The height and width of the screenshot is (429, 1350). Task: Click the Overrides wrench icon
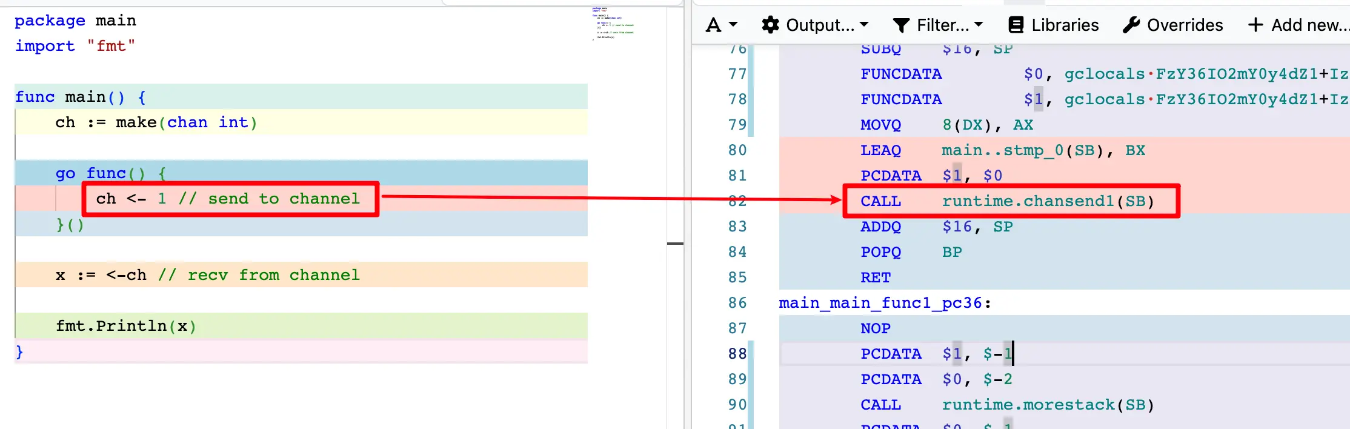point(1131,25)
